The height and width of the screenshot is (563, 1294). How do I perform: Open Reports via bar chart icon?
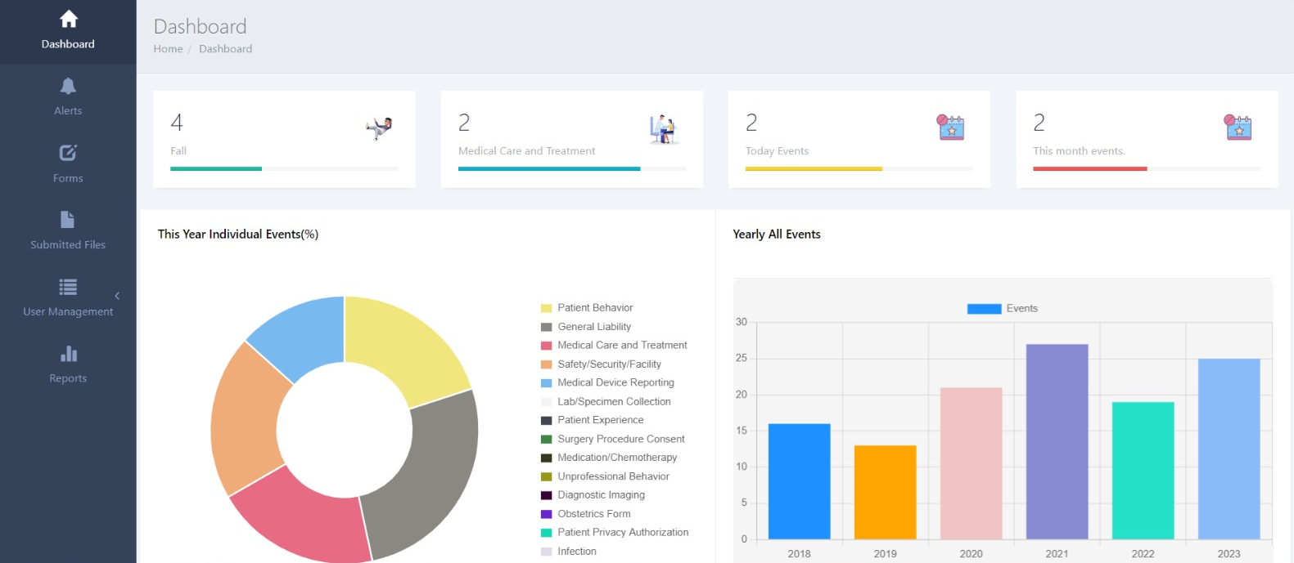click(68, 354)
